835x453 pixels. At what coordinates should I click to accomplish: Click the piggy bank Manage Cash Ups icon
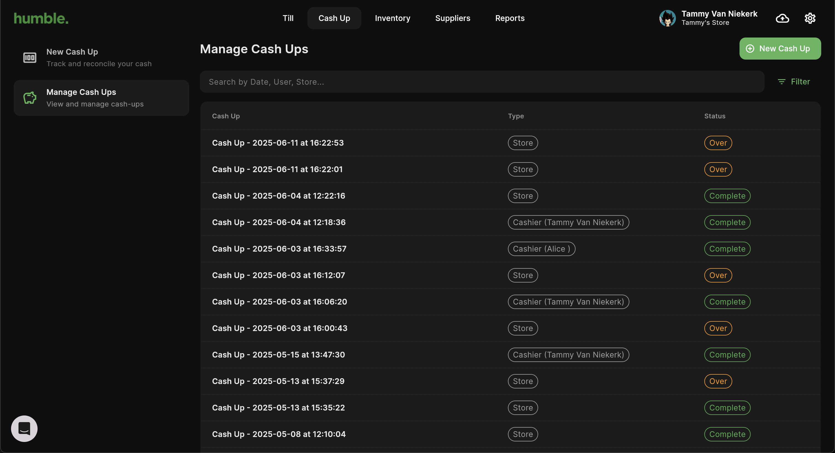pos(30,98)
